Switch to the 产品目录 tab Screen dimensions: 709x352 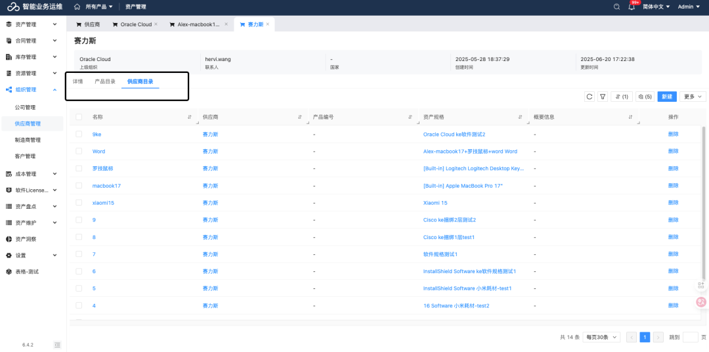(105, 81)
